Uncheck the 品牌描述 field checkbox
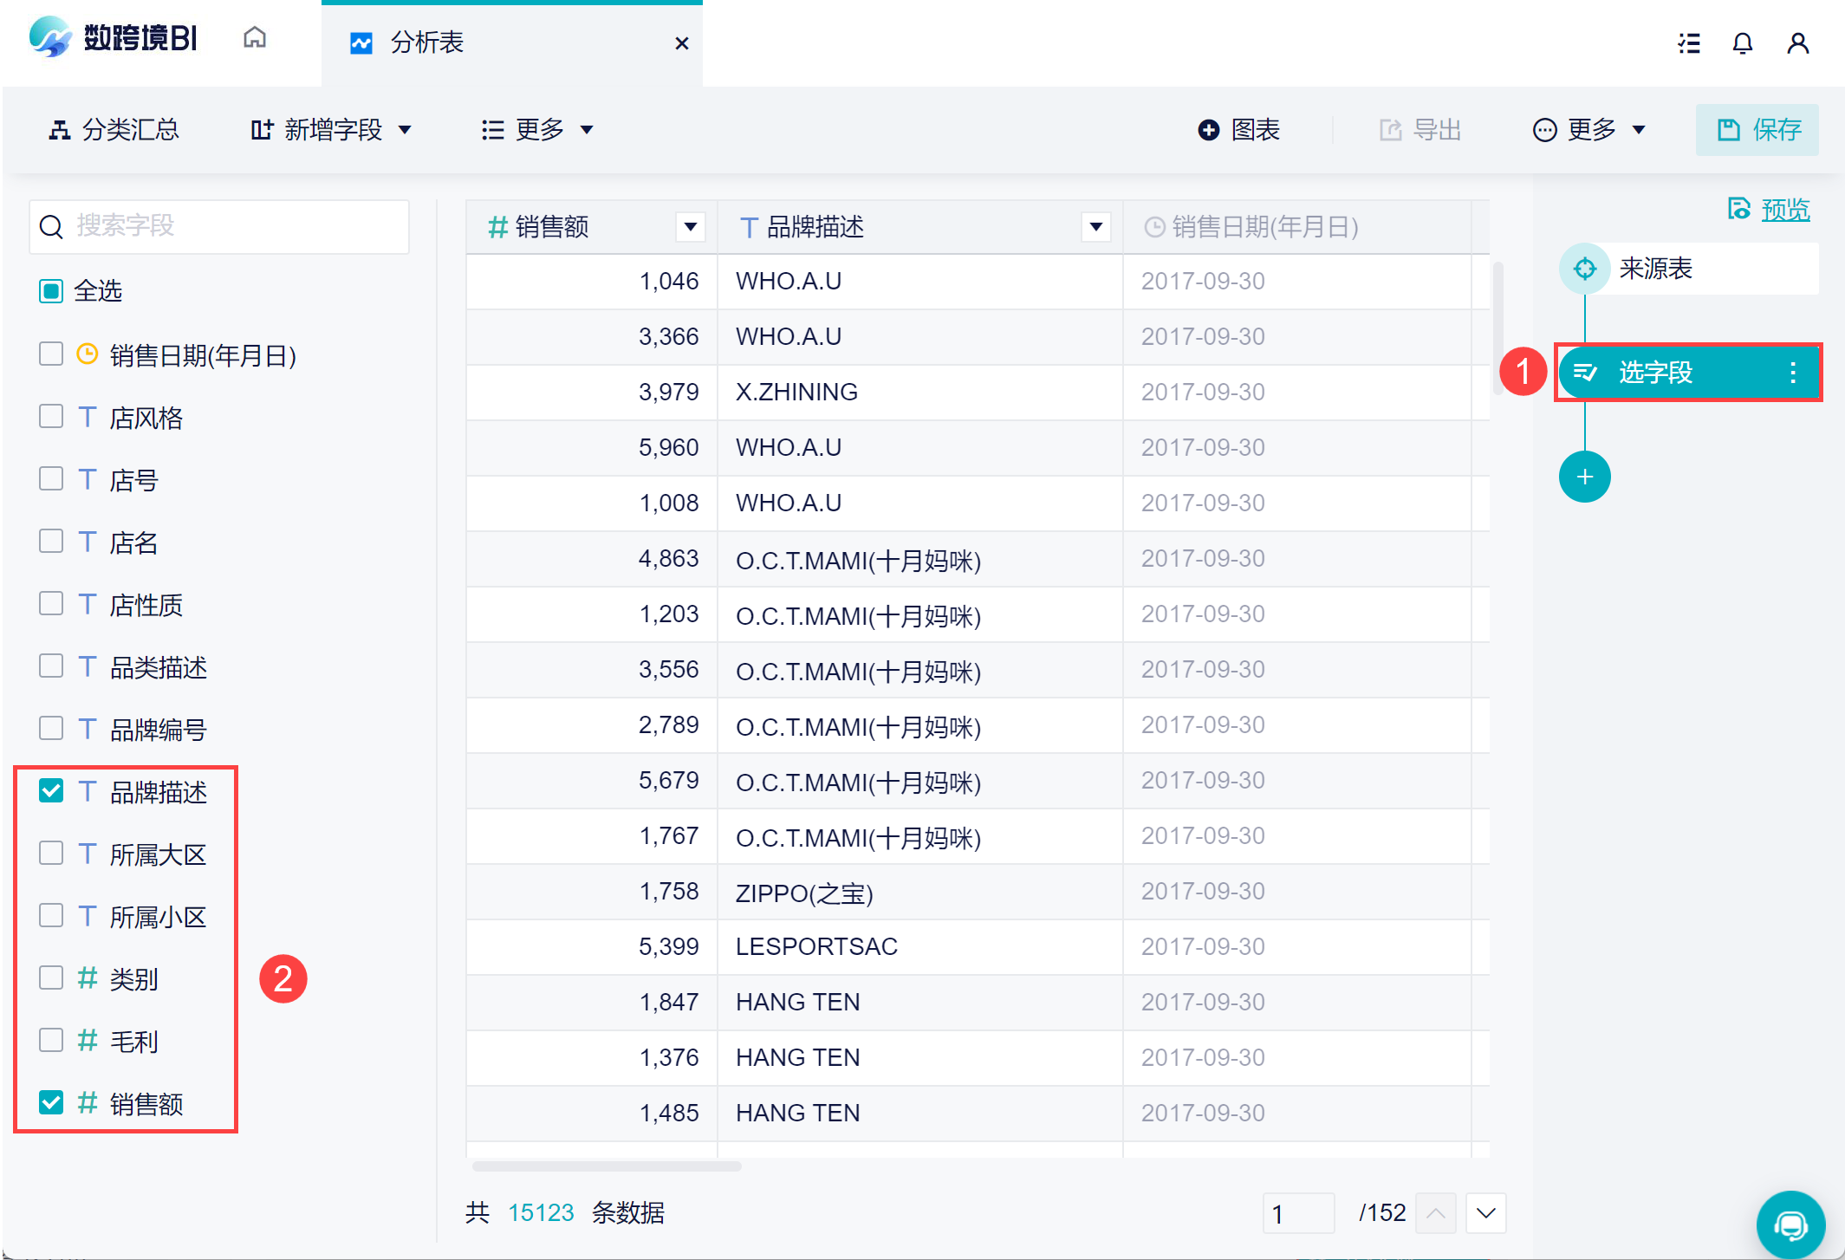The height and width of the screenshot is (1260, 1845). pyautogui.click(x=51, y=791)
